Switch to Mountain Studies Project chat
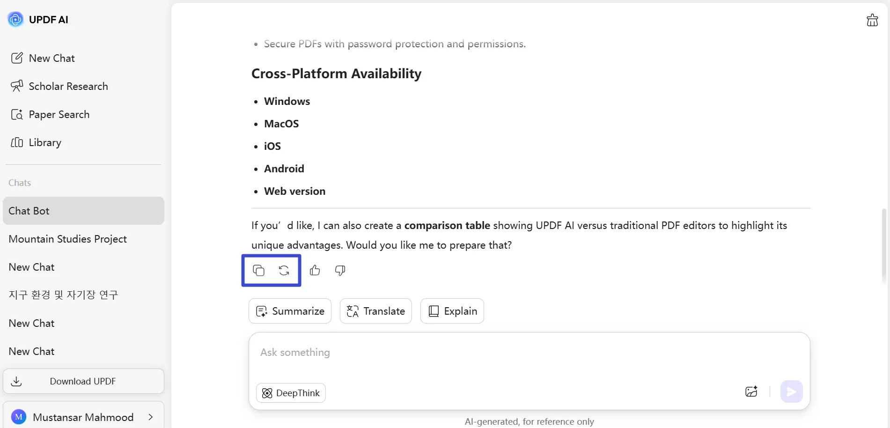Image resolution: width=890 pixels, height=428 pixels. pyautogui.click(x=67, y=239)
